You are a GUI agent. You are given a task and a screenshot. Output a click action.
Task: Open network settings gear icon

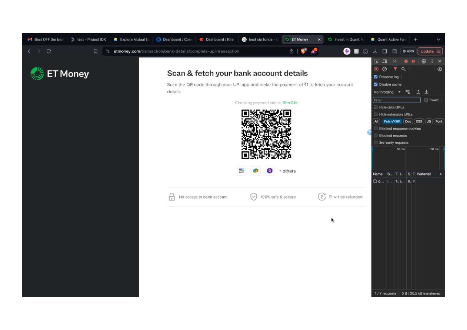pos(440,69)
